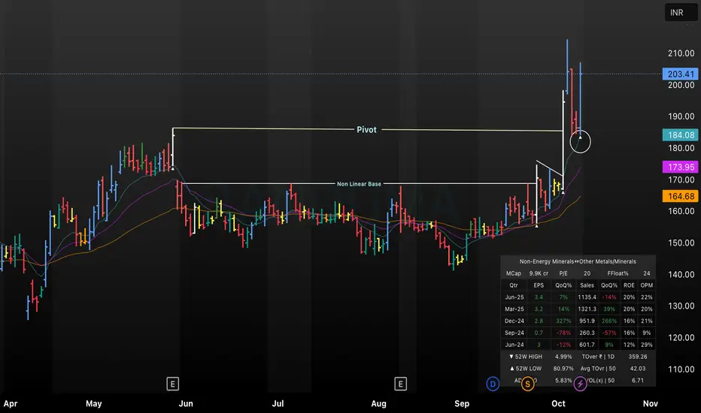Click the Non Linear Base label

(359, 184)
